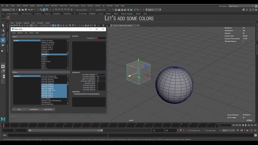Create a new scene from the status line
Screen dimensions: 258x145
click(x=20, y=10)
